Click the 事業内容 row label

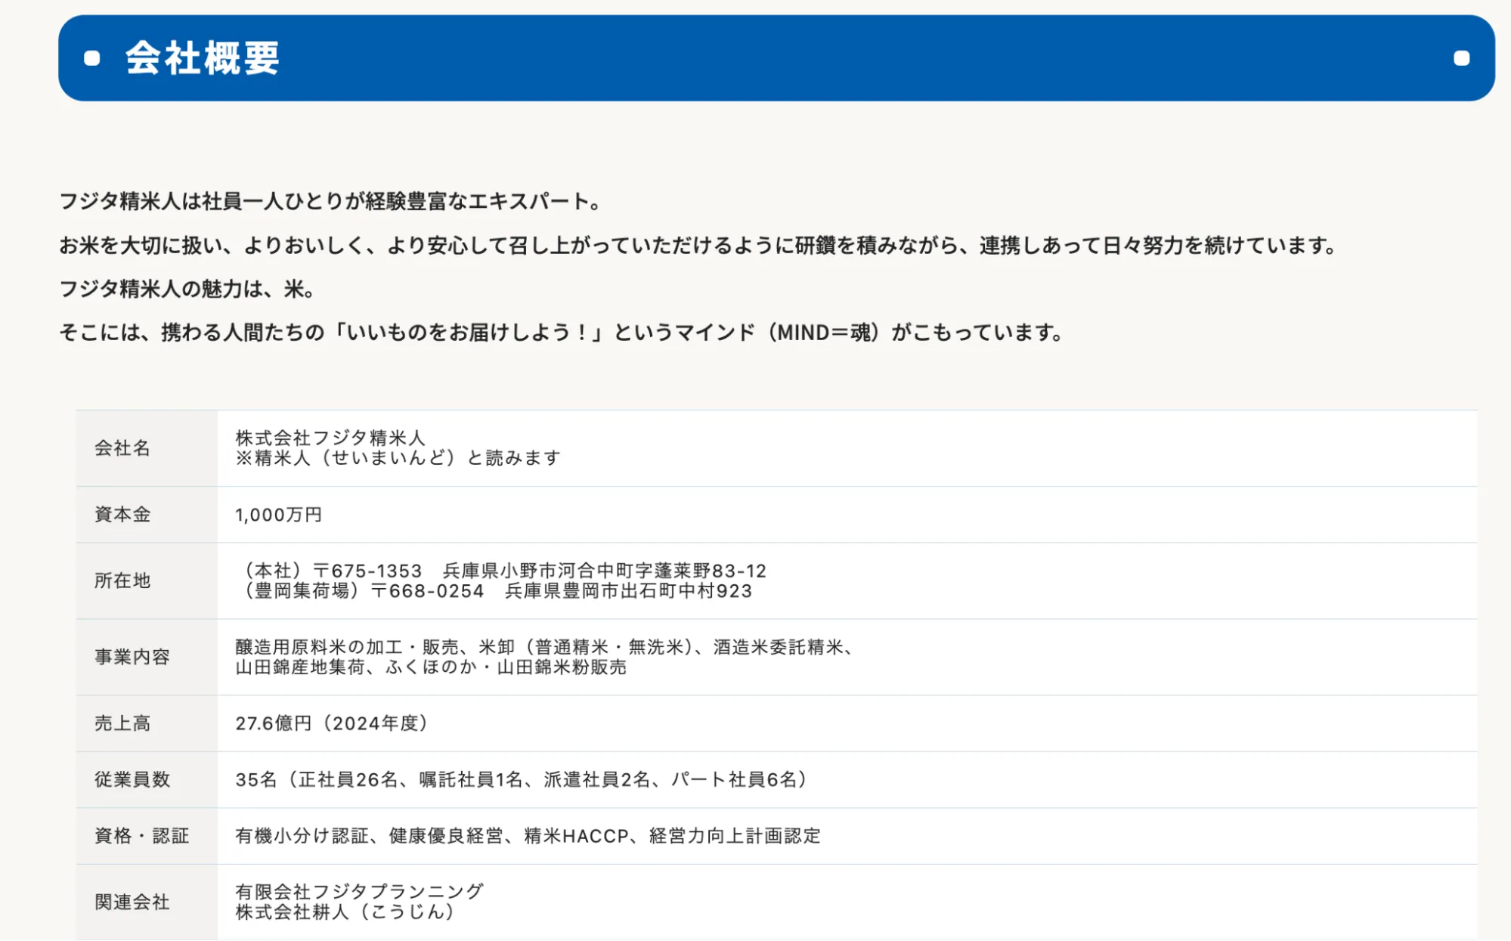[132, 657]
